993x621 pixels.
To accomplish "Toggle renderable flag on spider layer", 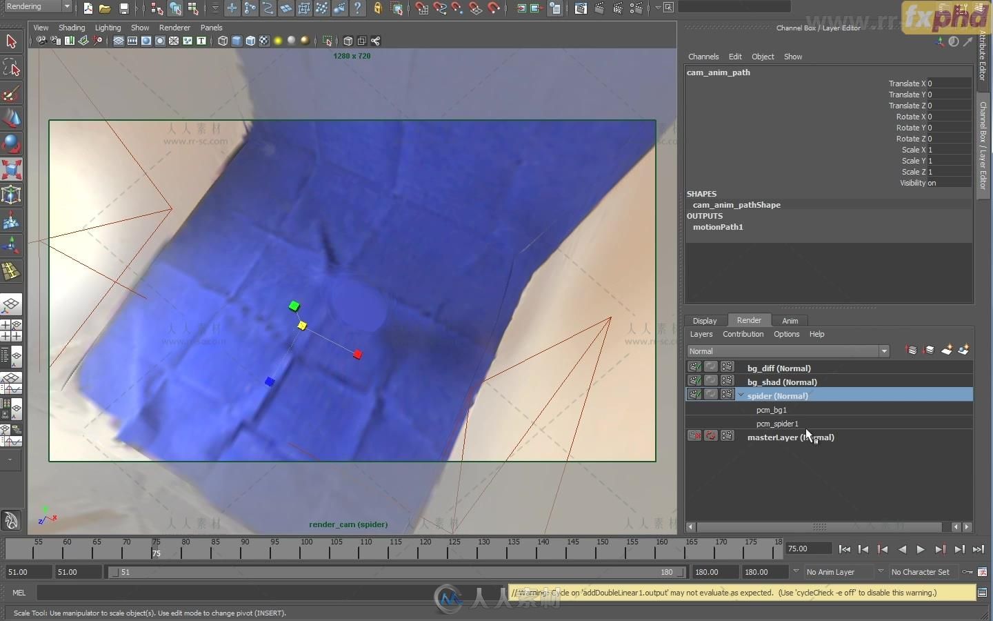I will click(694, 394).
